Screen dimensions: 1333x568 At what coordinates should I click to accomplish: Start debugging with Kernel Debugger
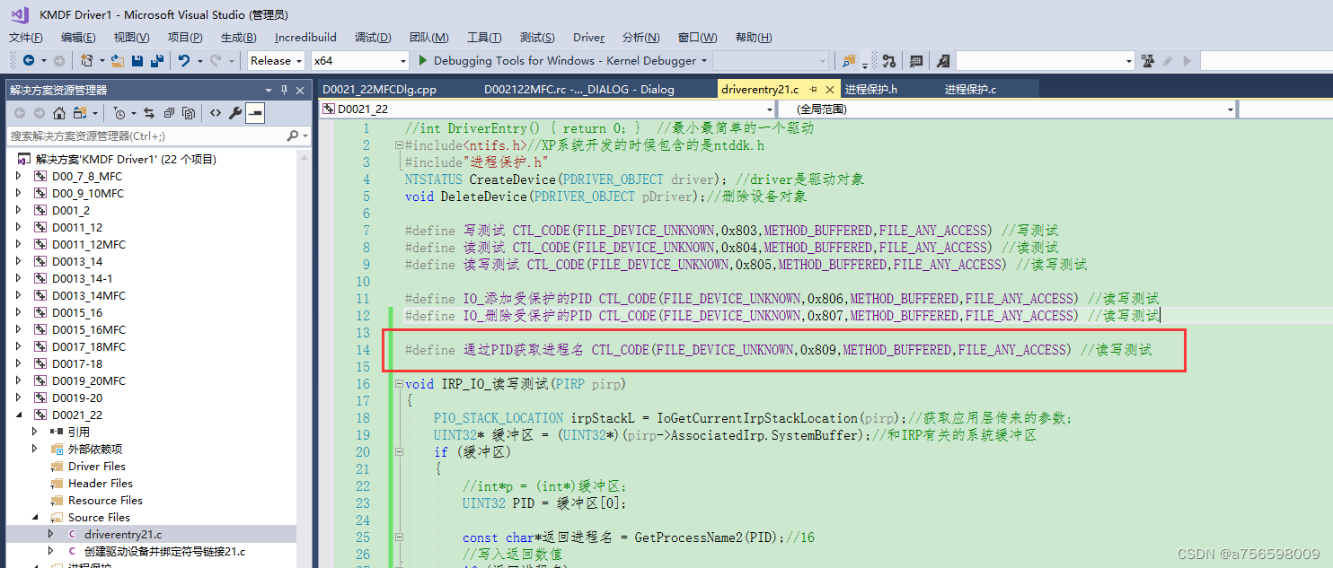[422, 60]
